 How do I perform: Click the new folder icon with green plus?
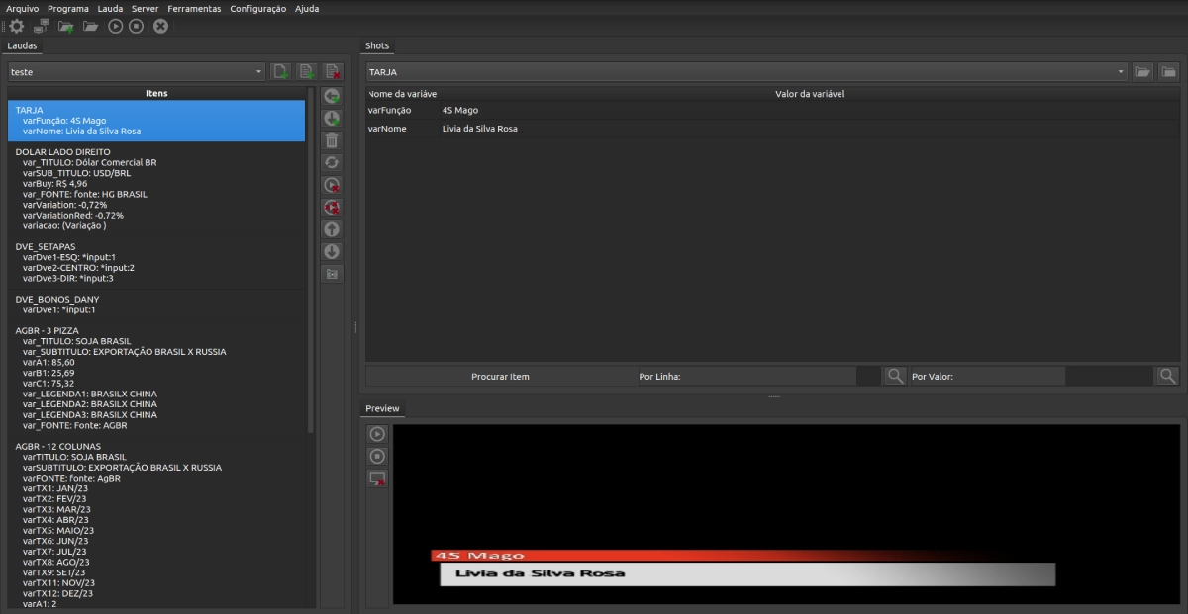point(65,26)
